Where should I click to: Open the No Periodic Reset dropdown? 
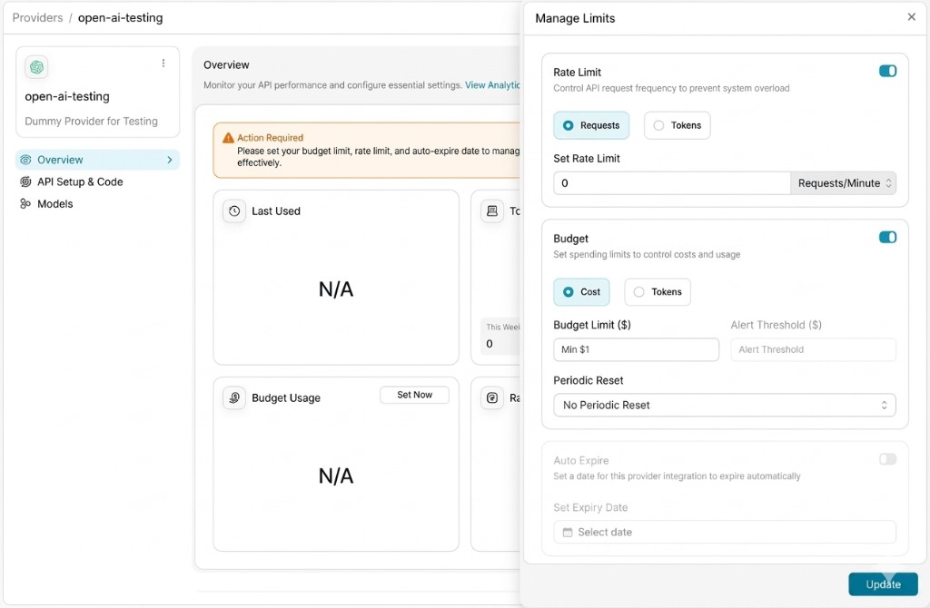click(x=724, y=405)
